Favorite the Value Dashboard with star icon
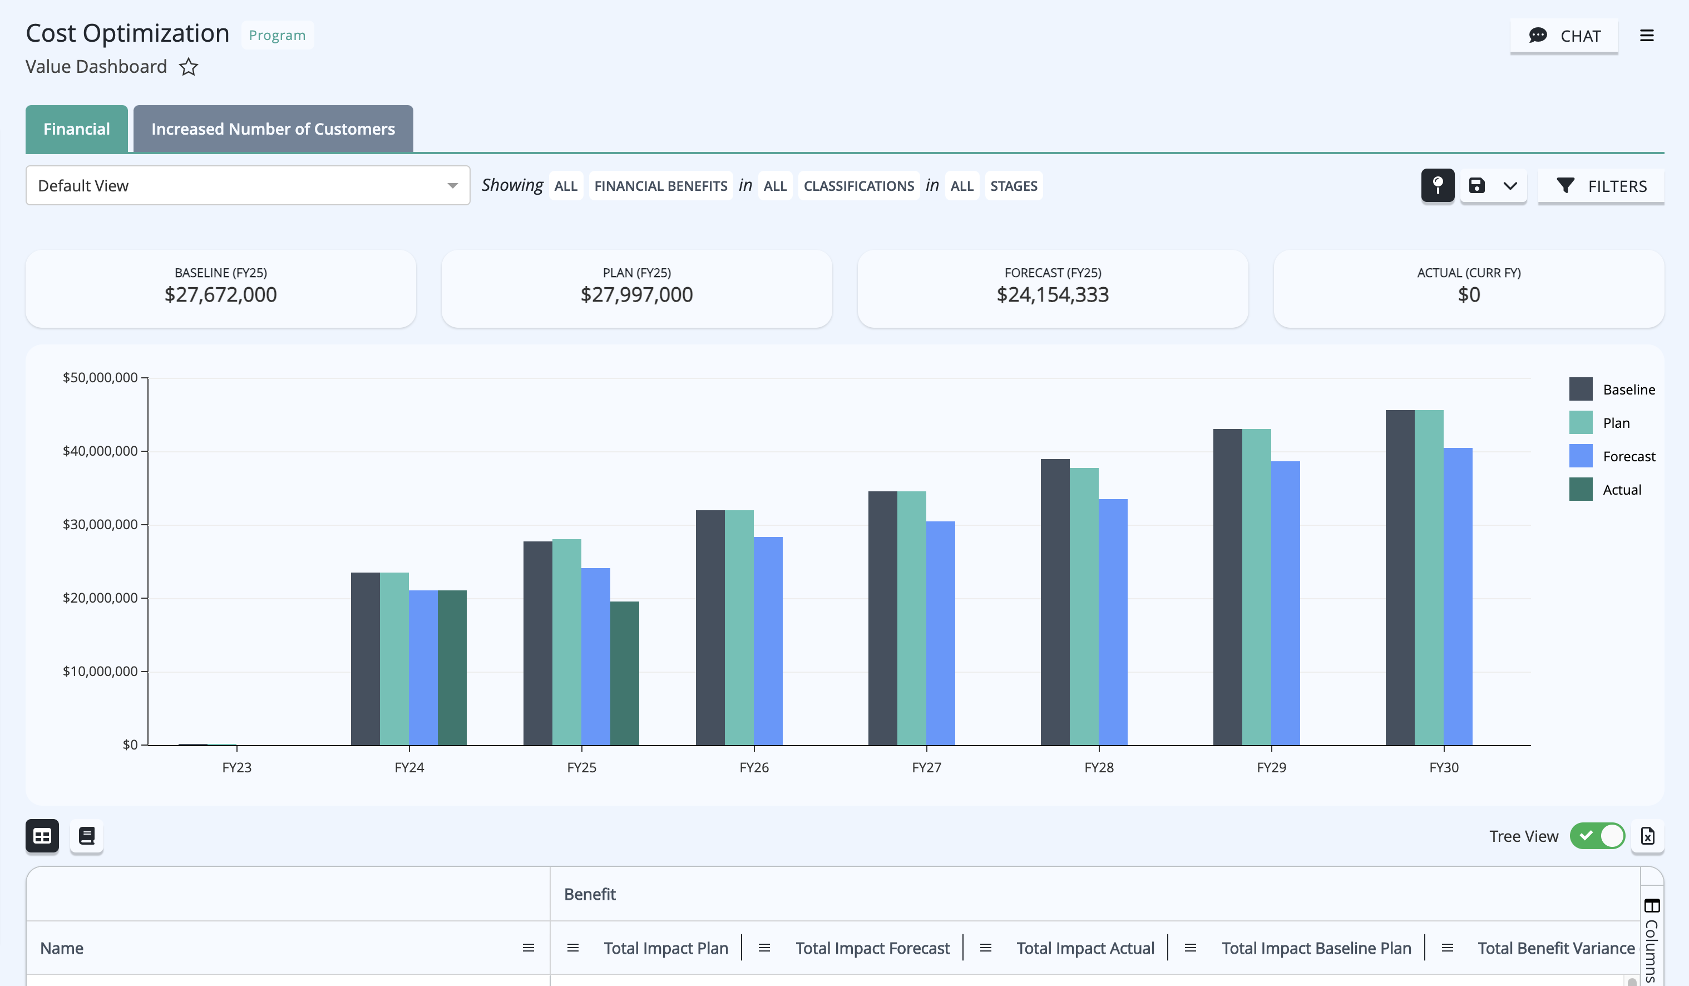Image resolution: width=1689 pixels, height=986 pixels. (x=189, y=67)
